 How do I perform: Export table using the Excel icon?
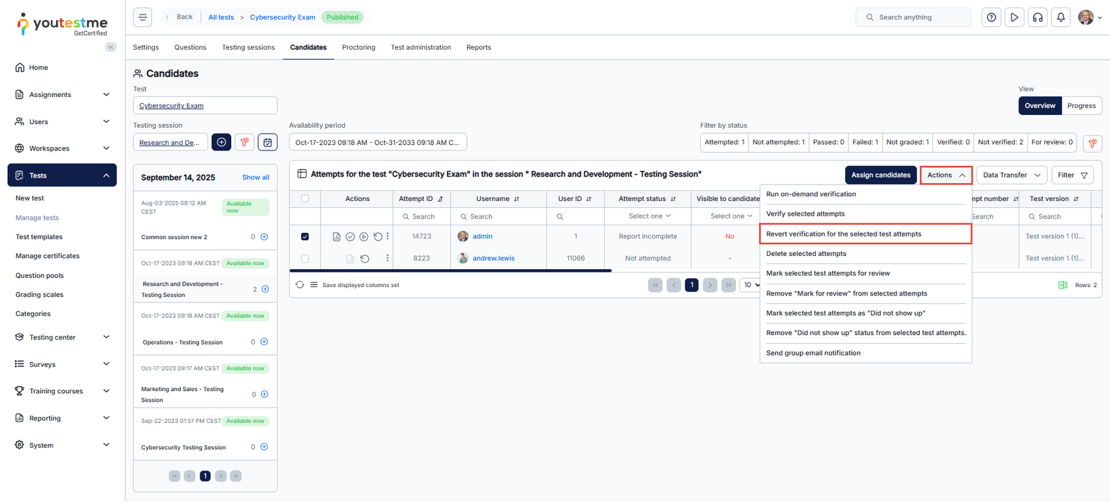[x=1062, y=285]
